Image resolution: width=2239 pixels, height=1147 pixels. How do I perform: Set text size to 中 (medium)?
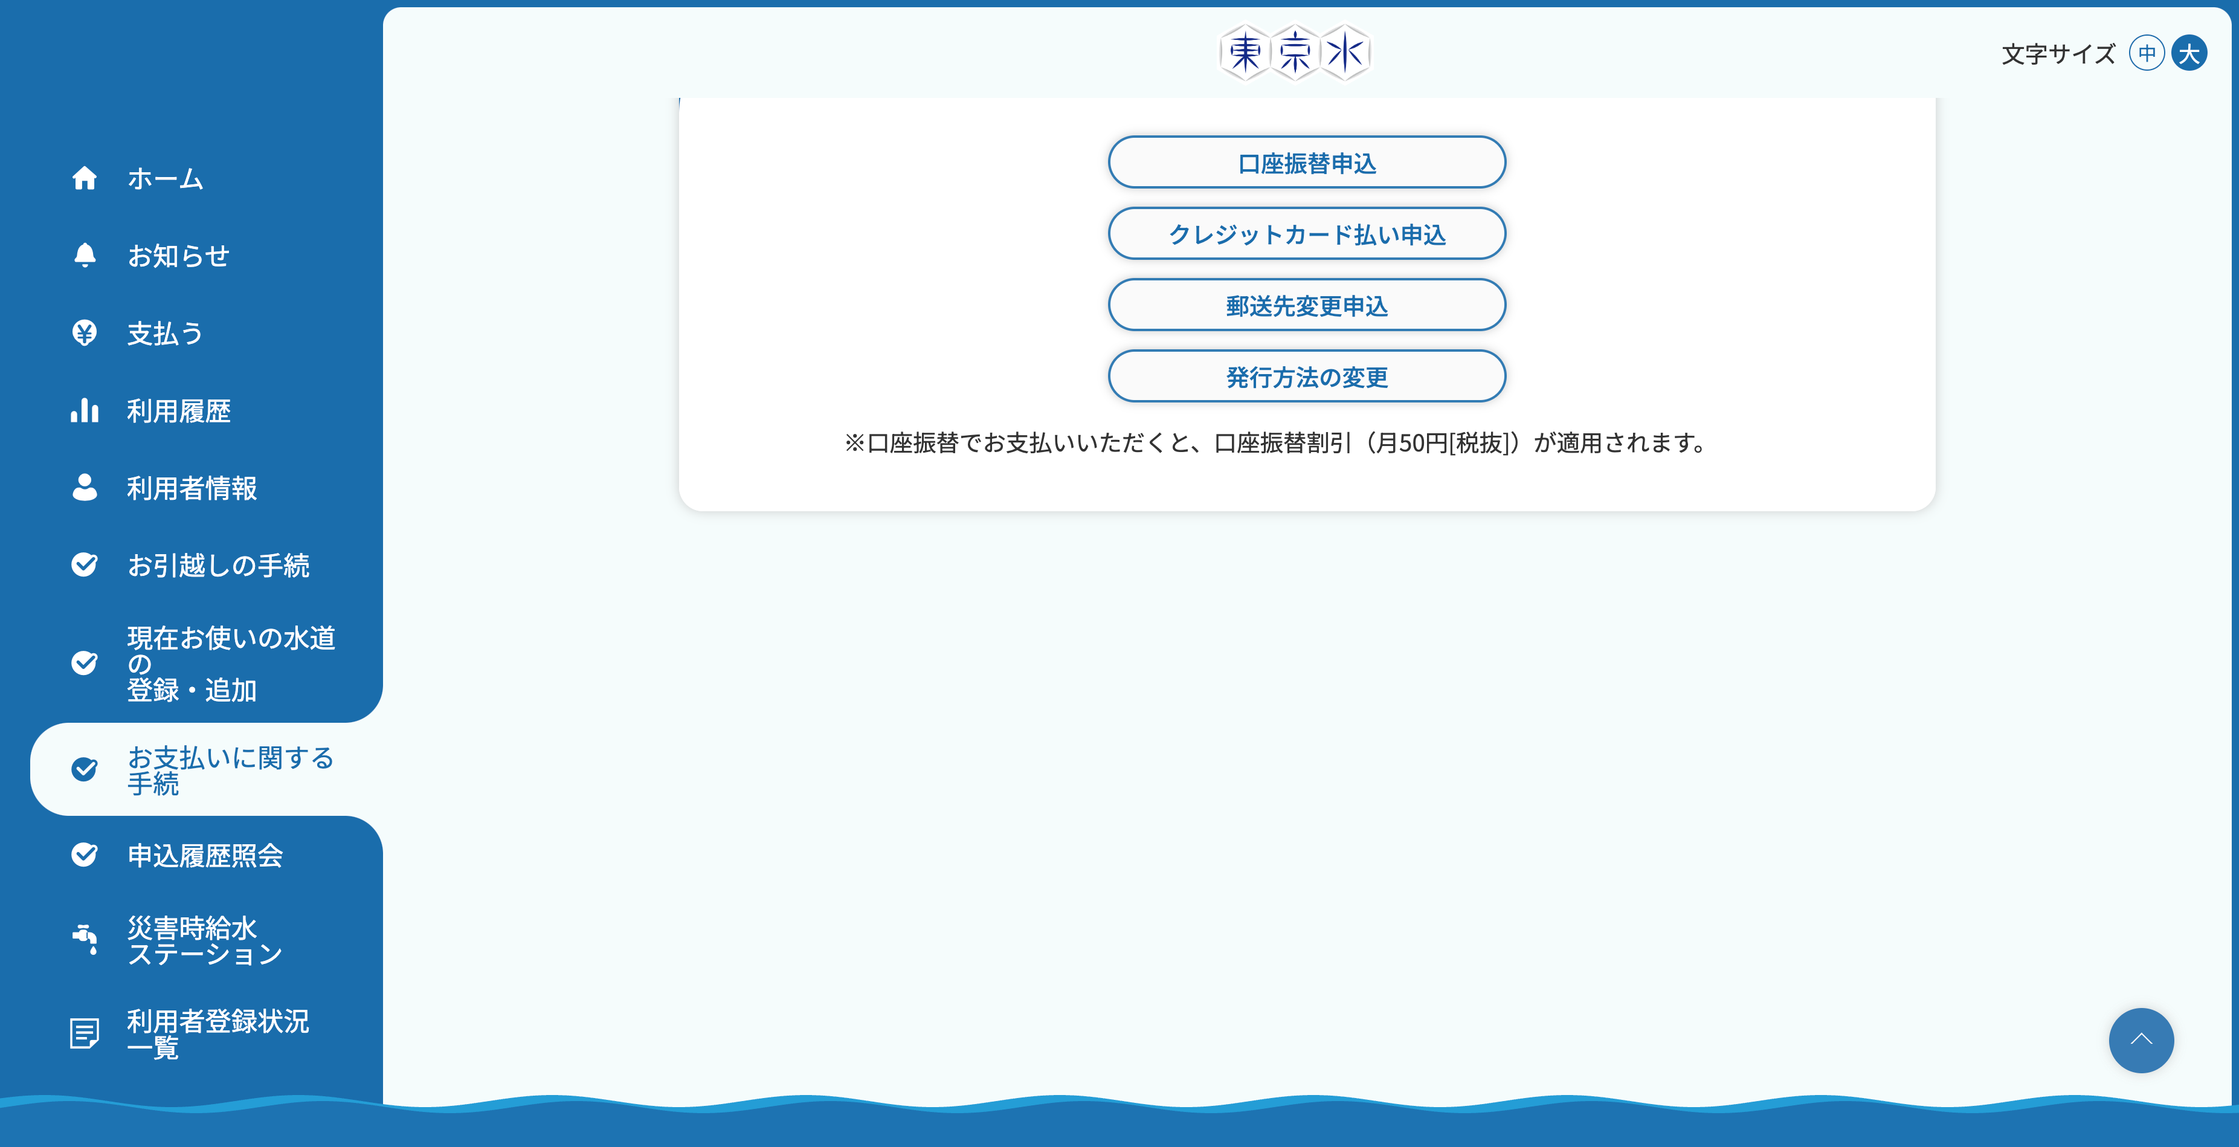[x=2146, y=52]
